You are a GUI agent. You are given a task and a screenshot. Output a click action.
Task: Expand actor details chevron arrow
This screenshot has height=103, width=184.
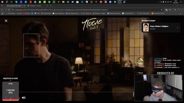point(178,27)
